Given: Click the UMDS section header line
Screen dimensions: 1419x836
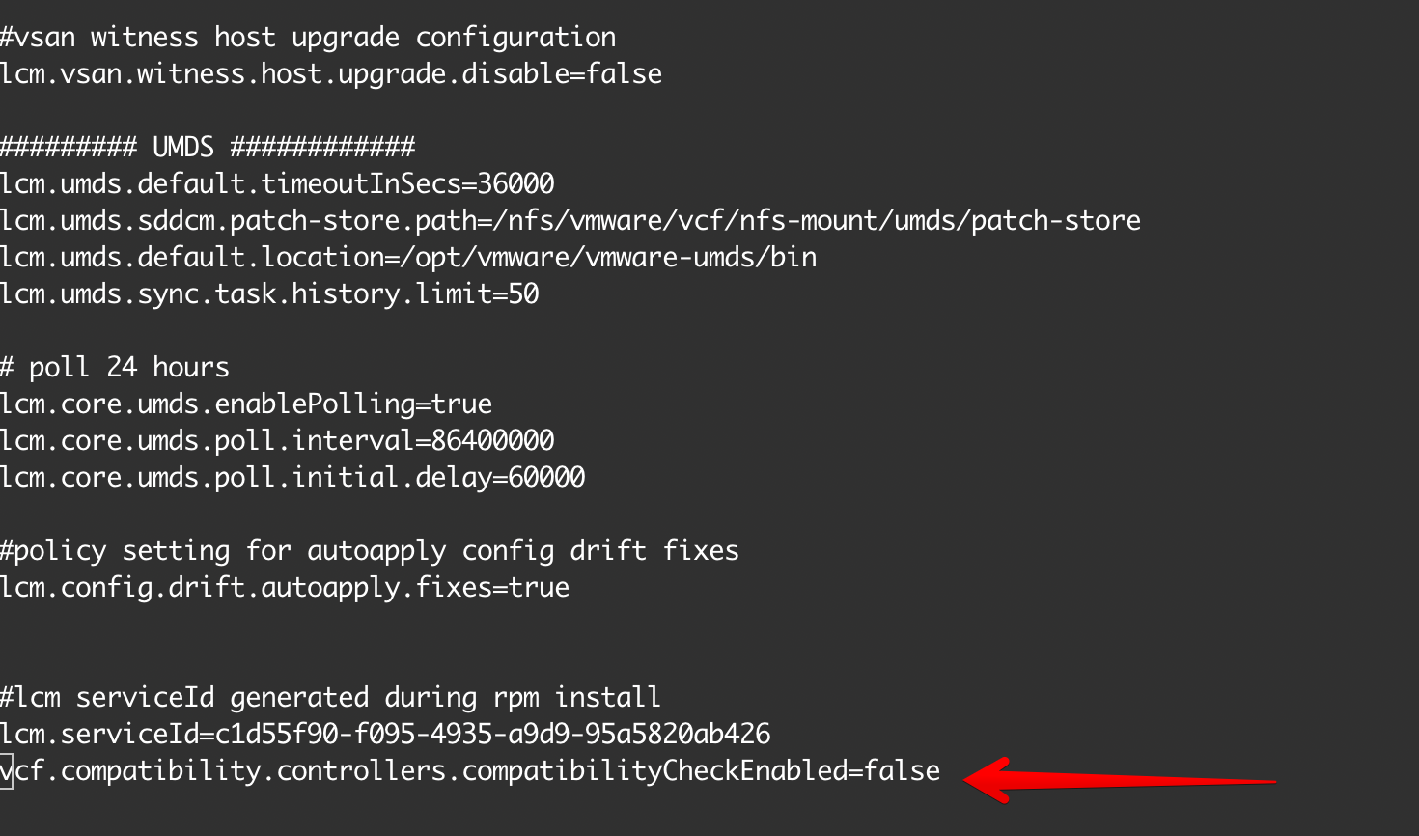Looking at the screenshot, I should tap(207, 148).
